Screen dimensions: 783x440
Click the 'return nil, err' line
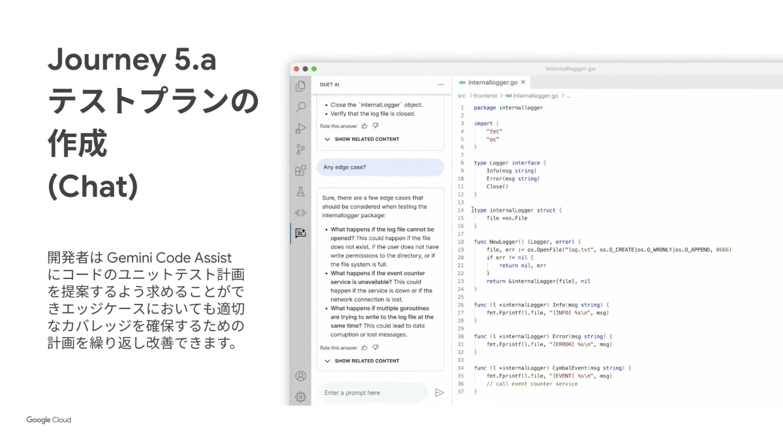click(x=523, y=265)
